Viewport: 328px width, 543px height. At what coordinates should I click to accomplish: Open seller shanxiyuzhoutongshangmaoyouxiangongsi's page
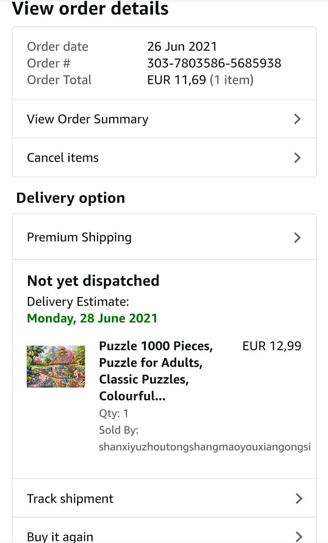[x=205, y=447]
